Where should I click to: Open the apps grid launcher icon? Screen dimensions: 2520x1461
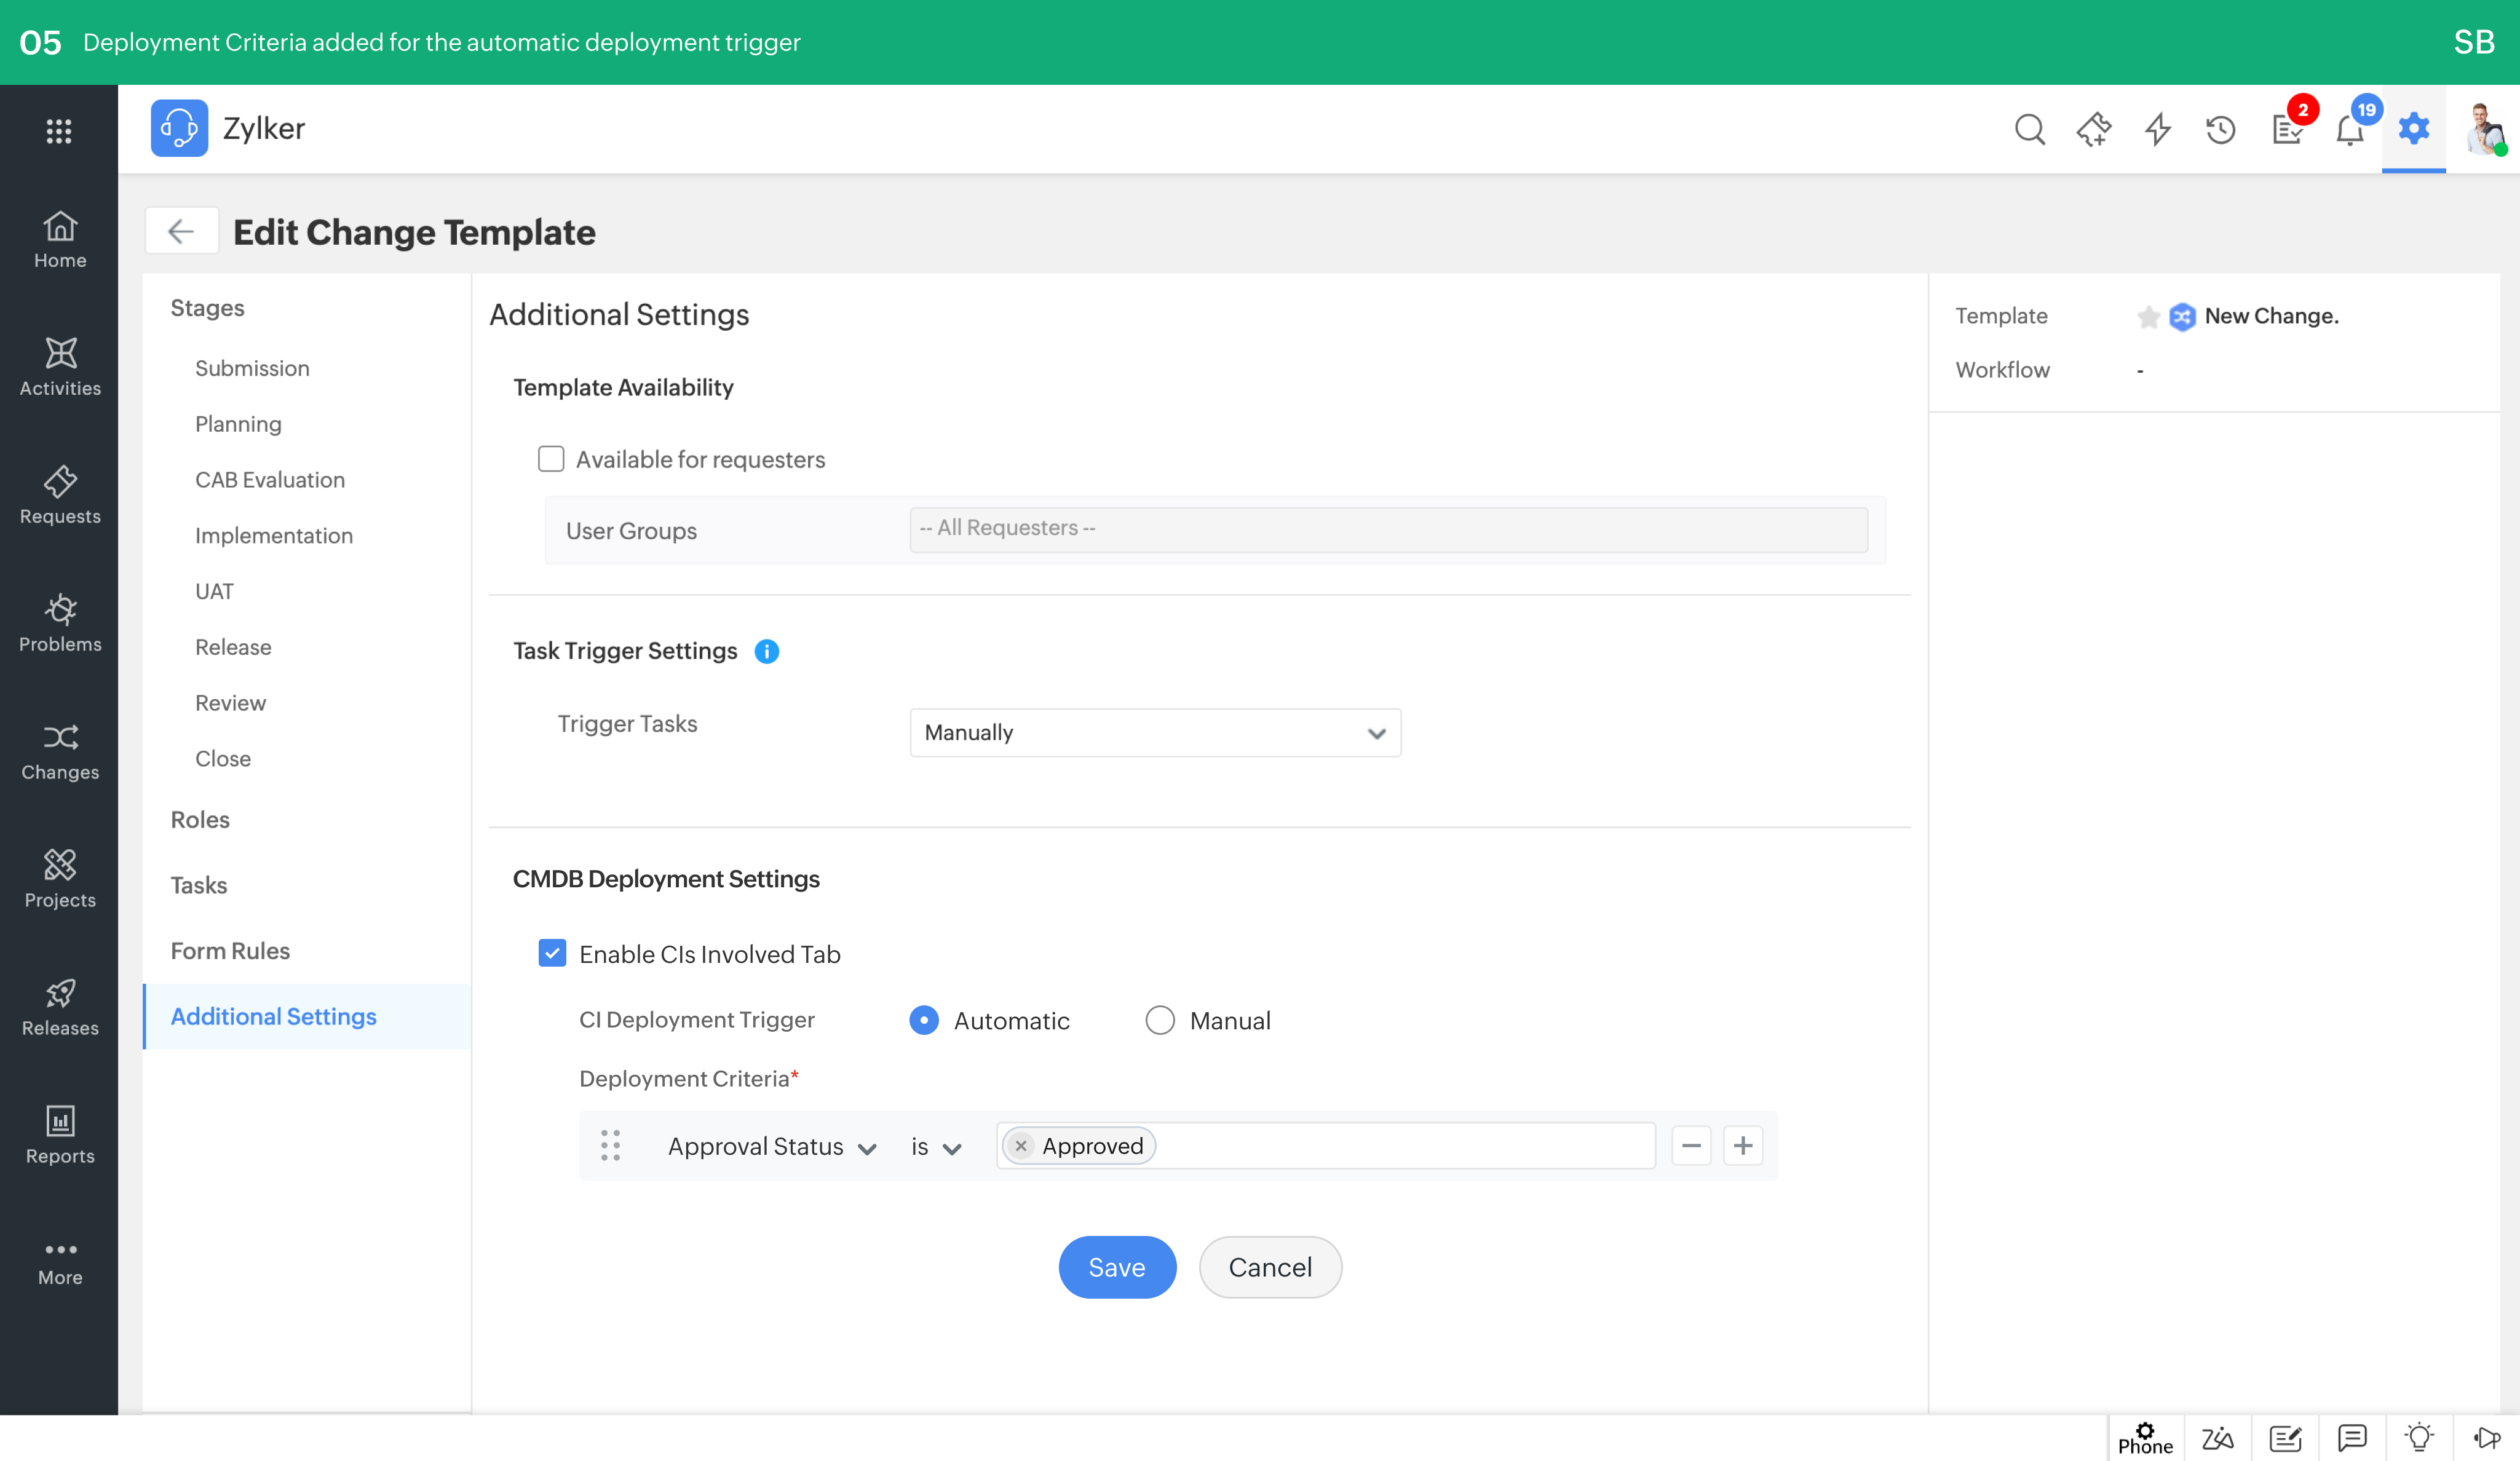click(x=59, y=130)
